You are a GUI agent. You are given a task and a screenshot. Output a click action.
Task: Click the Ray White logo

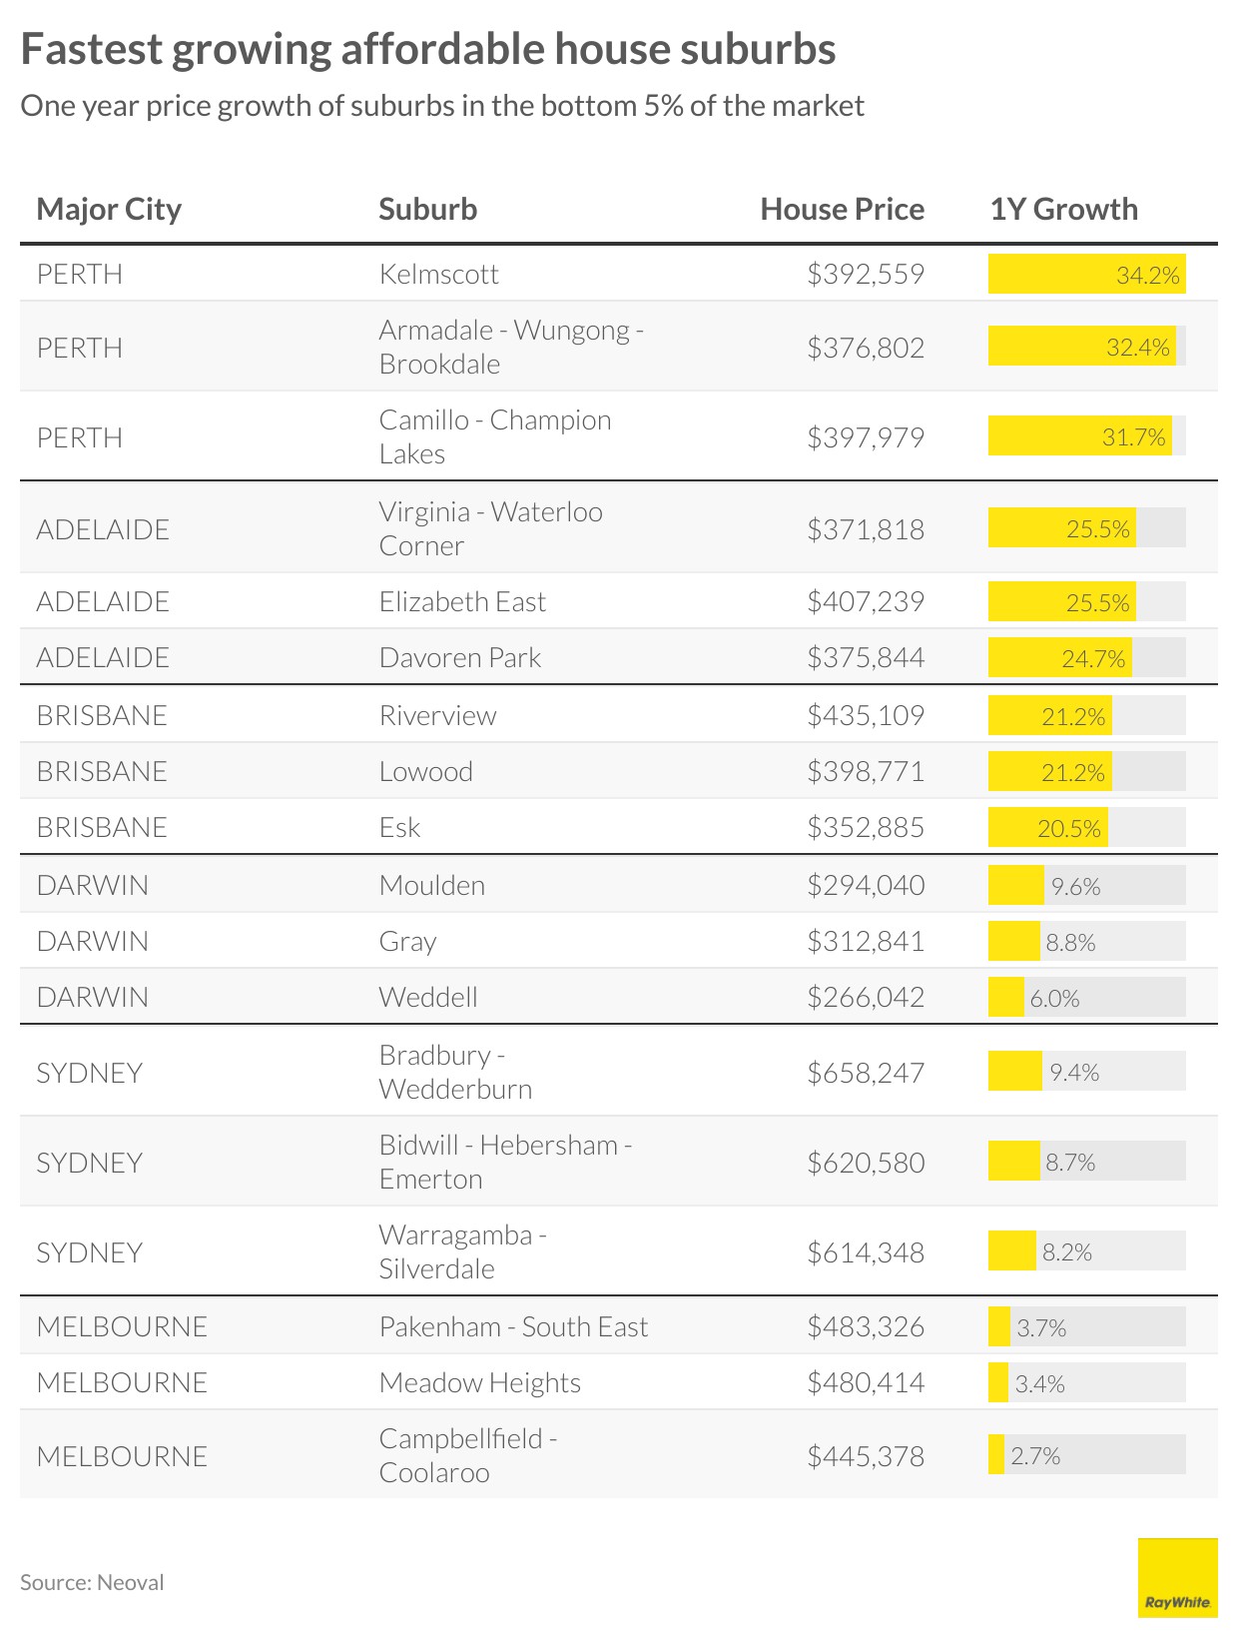point(1177,1577)
